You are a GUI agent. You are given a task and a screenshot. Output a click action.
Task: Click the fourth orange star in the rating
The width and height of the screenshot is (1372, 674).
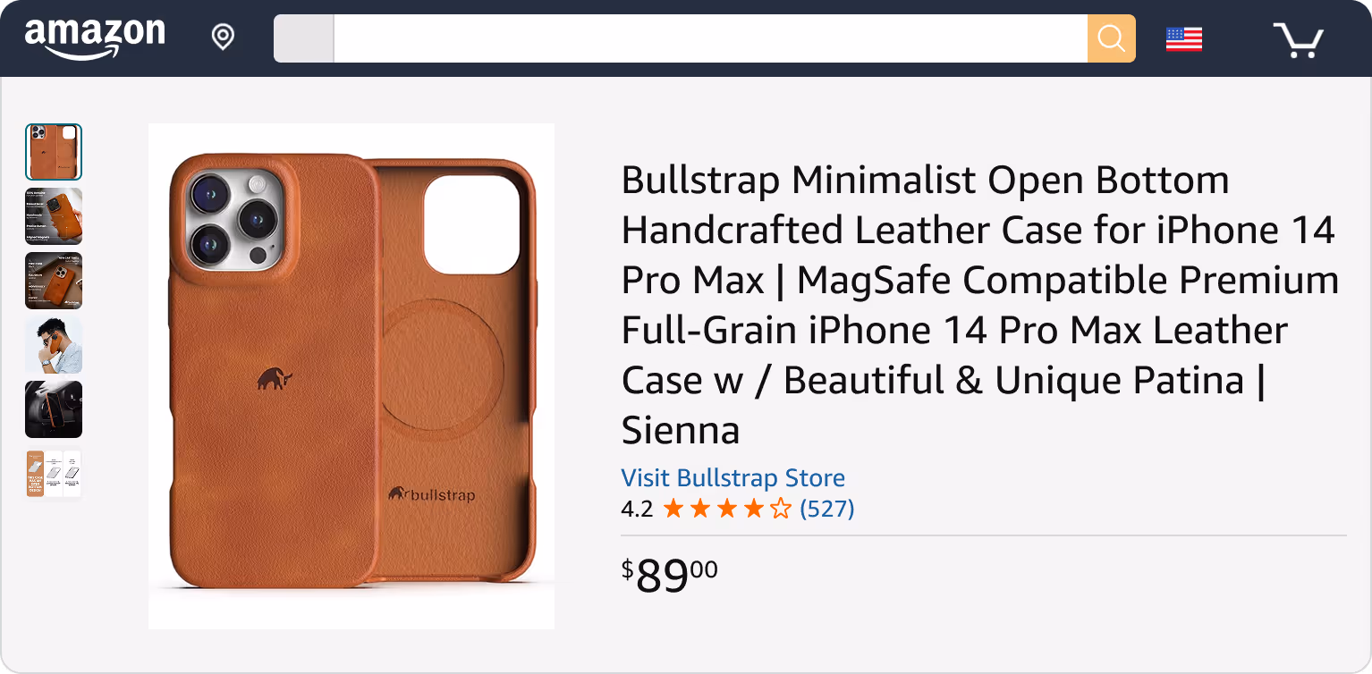[753, 508]
